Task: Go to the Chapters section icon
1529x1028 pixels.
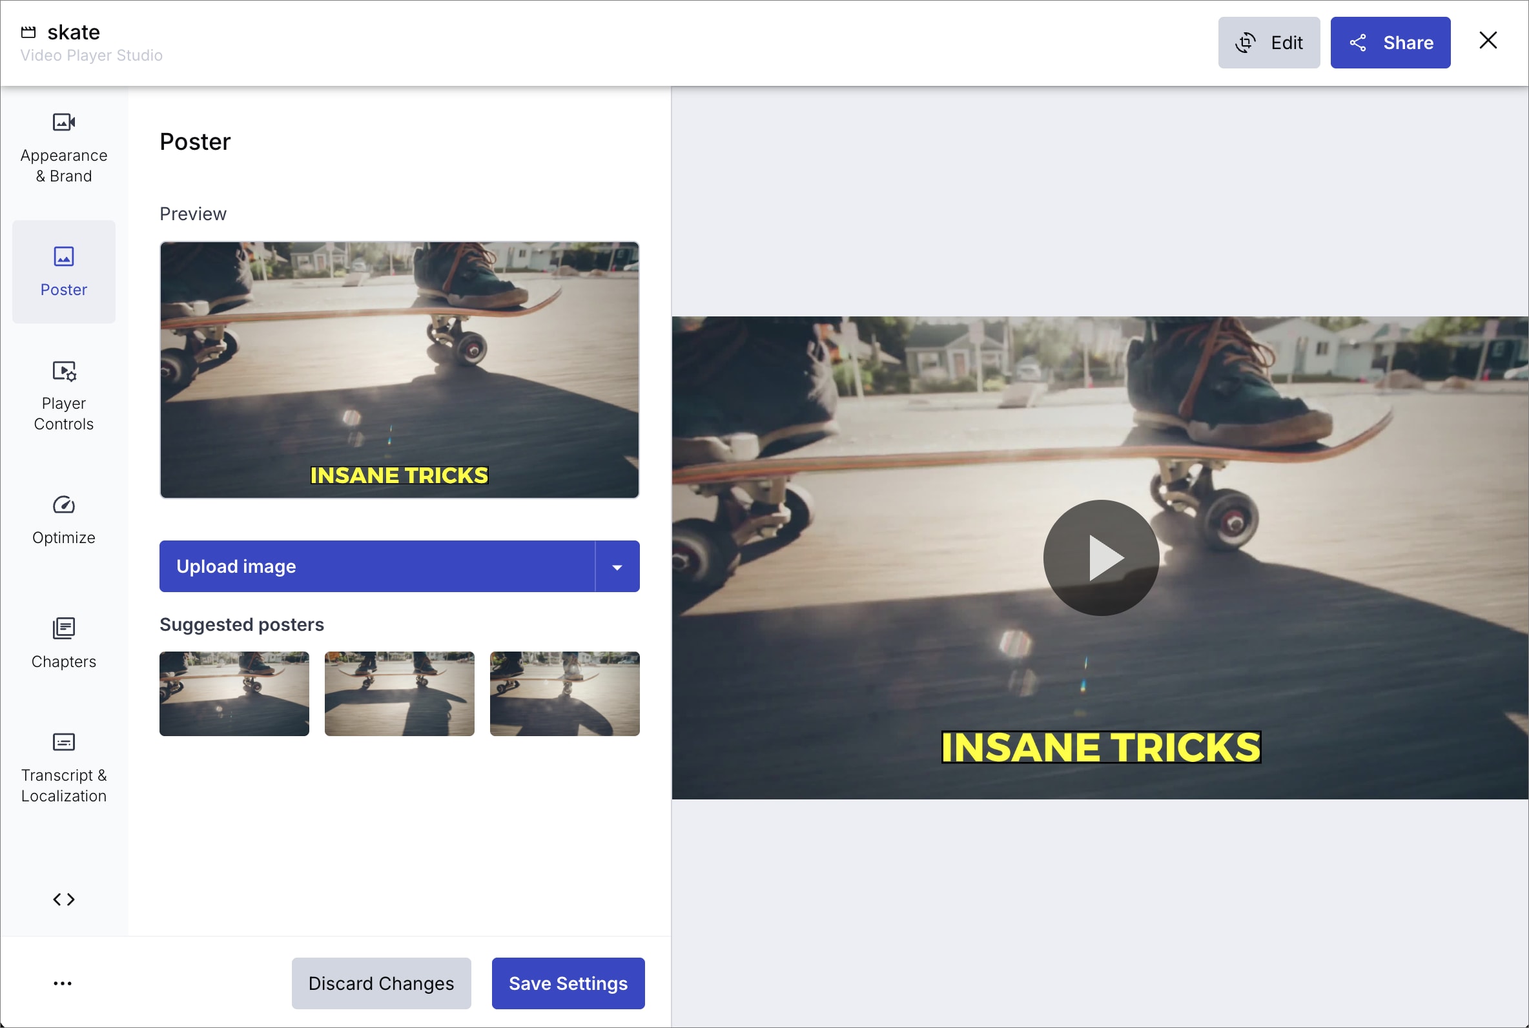Action: (63, 628)
